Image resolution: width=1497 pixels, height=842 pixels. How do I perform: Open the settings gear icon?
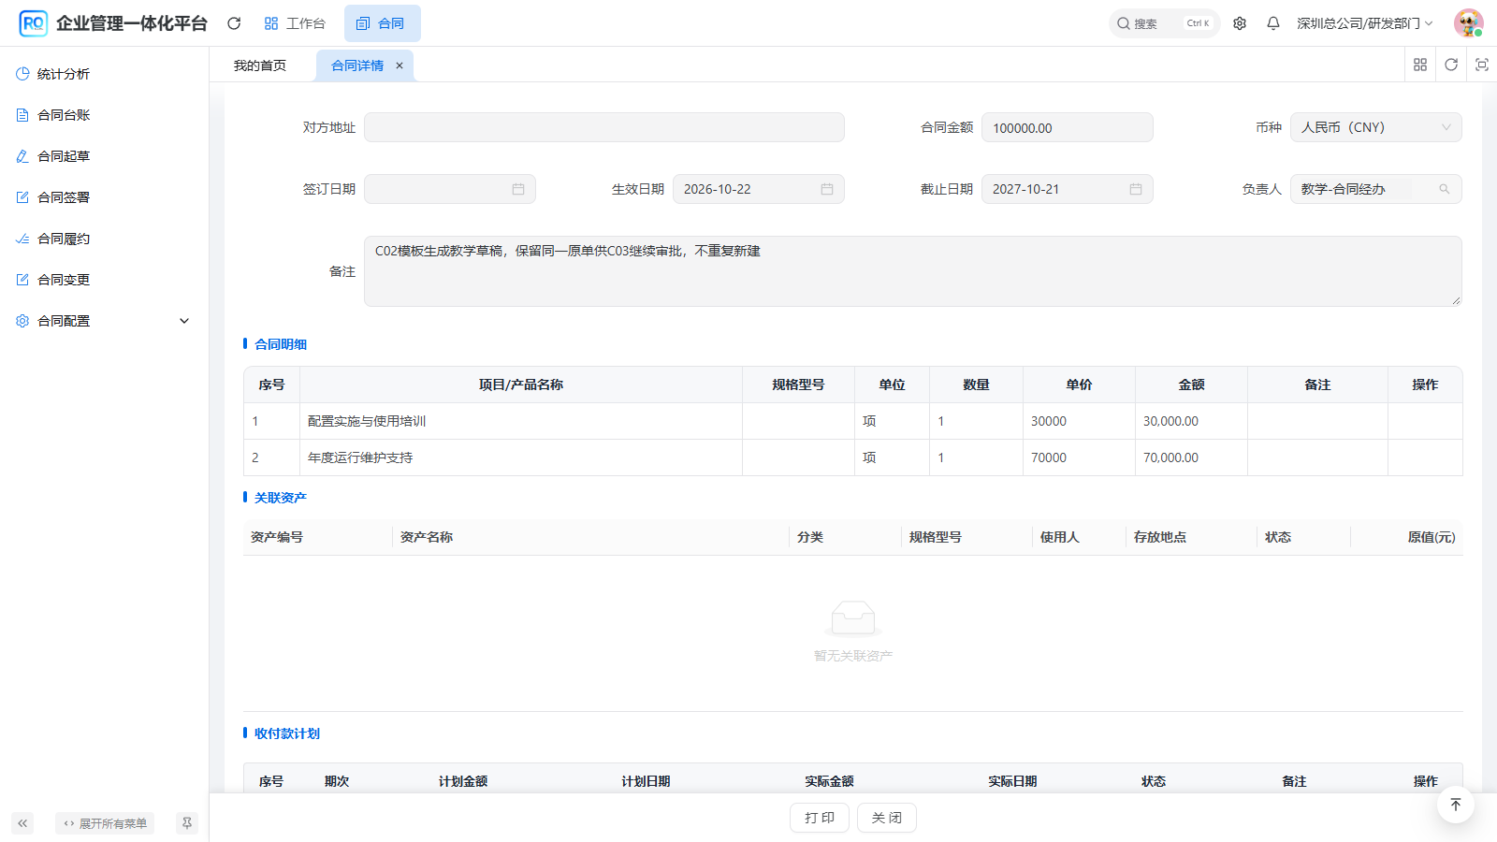point(1240,23)
